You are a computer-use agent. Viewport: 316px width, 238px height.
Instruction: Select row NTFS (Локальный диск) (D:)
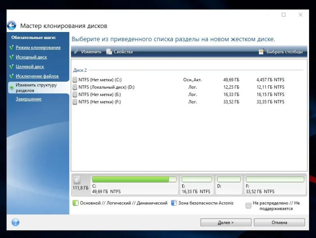point(189,87)
